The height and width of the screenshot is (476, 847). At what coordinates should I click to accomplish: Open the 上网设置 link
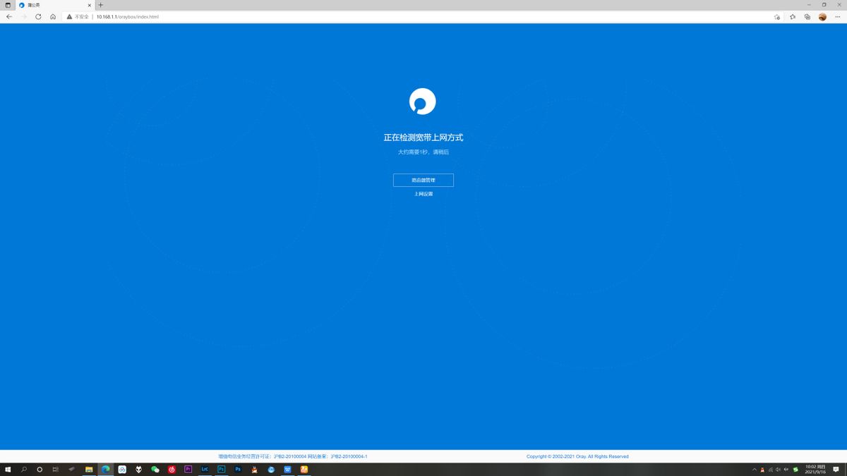click(x=423, y=194)
